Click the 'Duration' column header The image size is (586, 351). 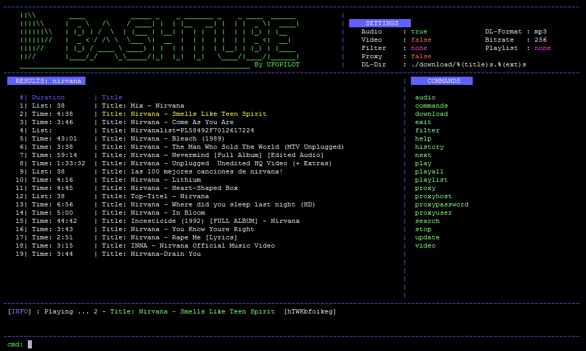pos(48,97)
